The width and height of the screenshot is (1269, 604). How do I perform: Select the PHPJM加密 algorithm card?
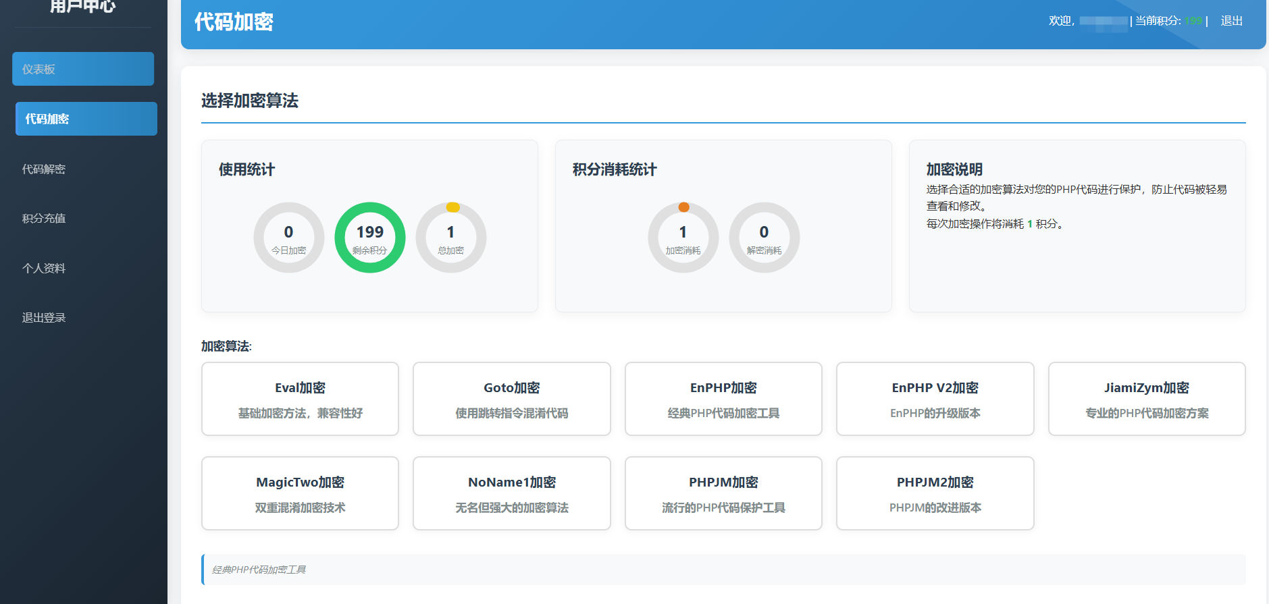click(x=723, y=493)
